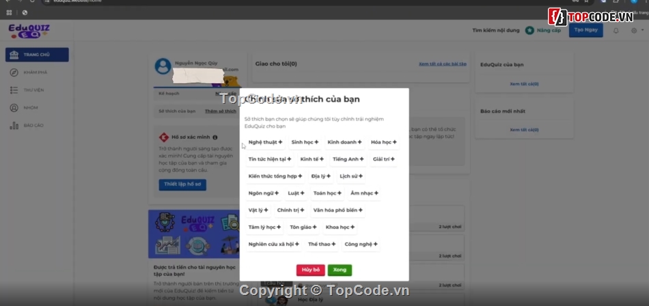This screenshot has width=649, height=306.
Task: Add the Kiến thức tổng hợp chip
Action: (x=275, y=176)
